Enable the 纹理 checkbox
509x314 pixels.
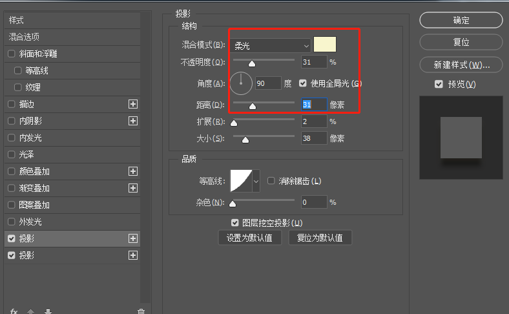pyautogui.click(x=18, y=87)
